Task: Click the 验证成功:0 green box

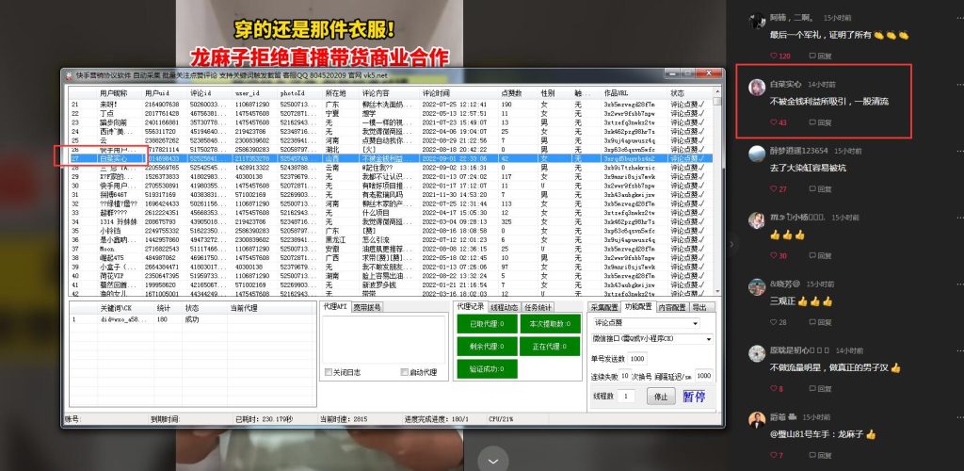Action: pos(487,369)
